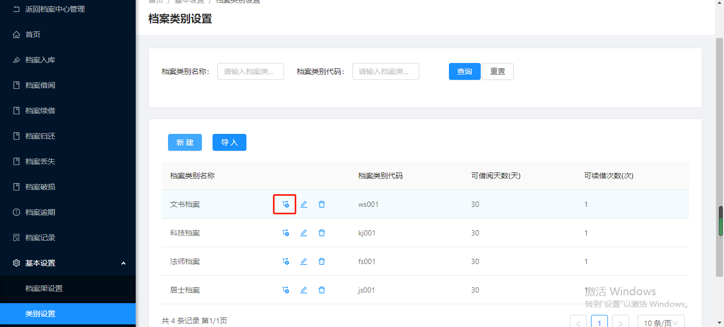This screenshot has width=724, height=327.
Task: Click 档案类别代码 column header
Action: [x=381, y=176]
